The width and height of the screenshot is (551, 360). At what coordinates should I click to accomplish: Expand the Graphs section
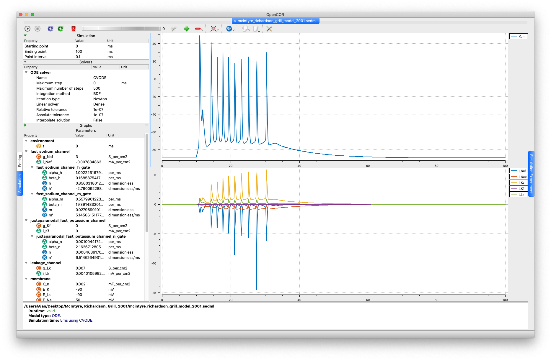(x=25, y=125)
